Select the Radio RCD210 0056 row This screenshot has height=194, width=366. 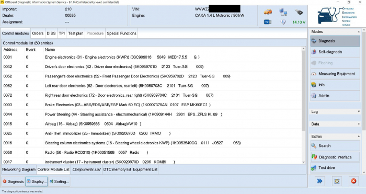(x=152, y=153)
